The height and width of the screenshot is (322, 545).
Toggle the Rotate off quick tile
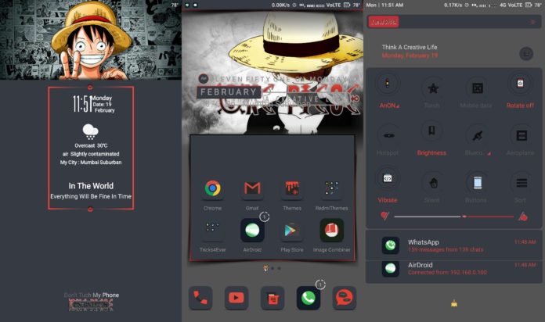point(520,84)
